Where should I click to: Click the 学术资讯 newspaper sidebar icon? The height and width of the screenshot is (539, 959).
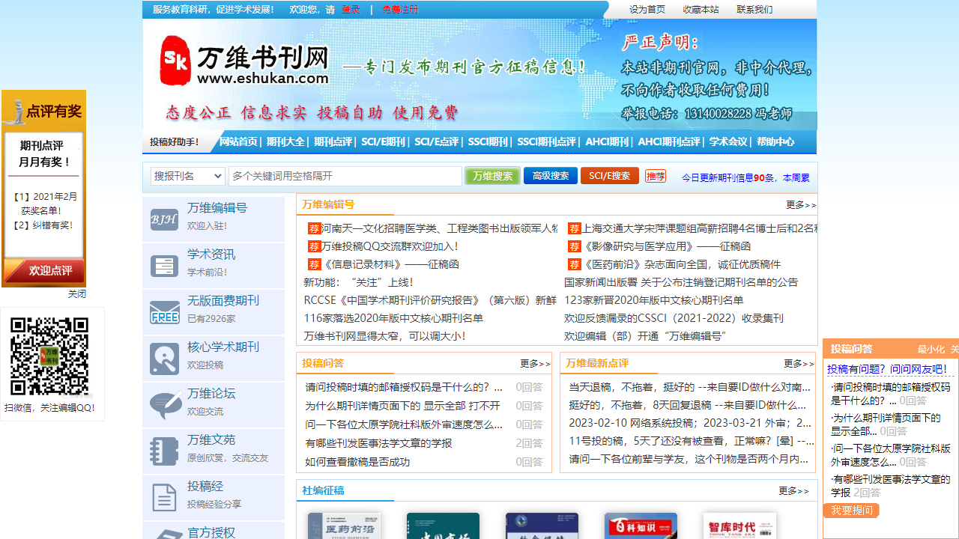[164, 266]
